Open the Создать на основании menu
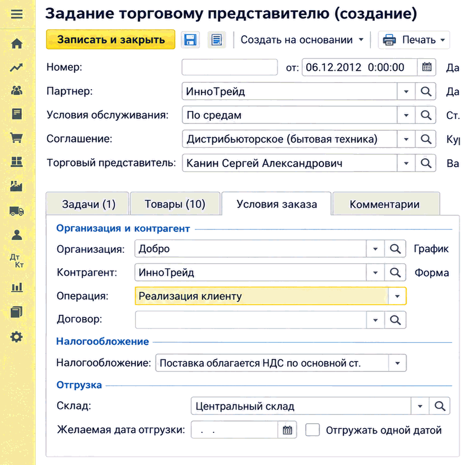Image resolution: width=465 pixels, height=465 pixels. [302, 40]
